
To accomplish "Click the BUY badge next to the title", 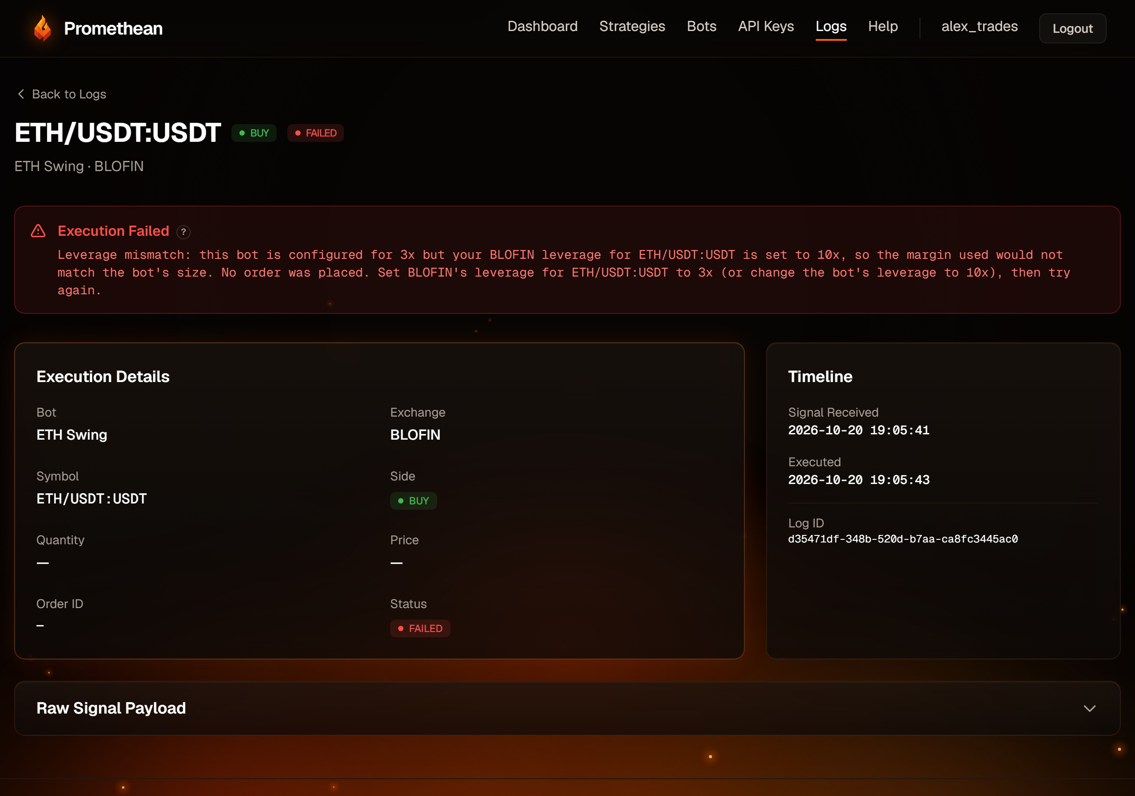I will coord(254,133).
